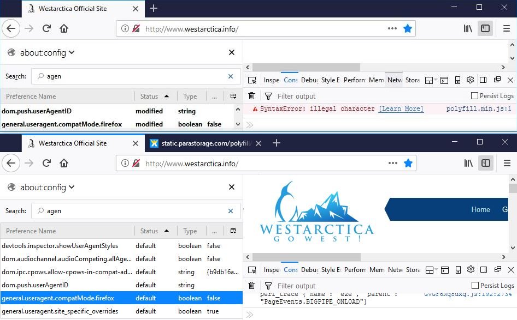Open Network tab in top window devtools
Viewport: 517px width, 320px height.
coord(394,80)
